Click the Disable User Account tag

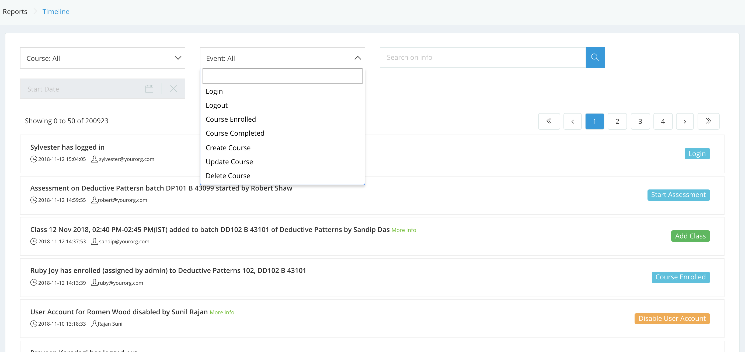(672, 318)
